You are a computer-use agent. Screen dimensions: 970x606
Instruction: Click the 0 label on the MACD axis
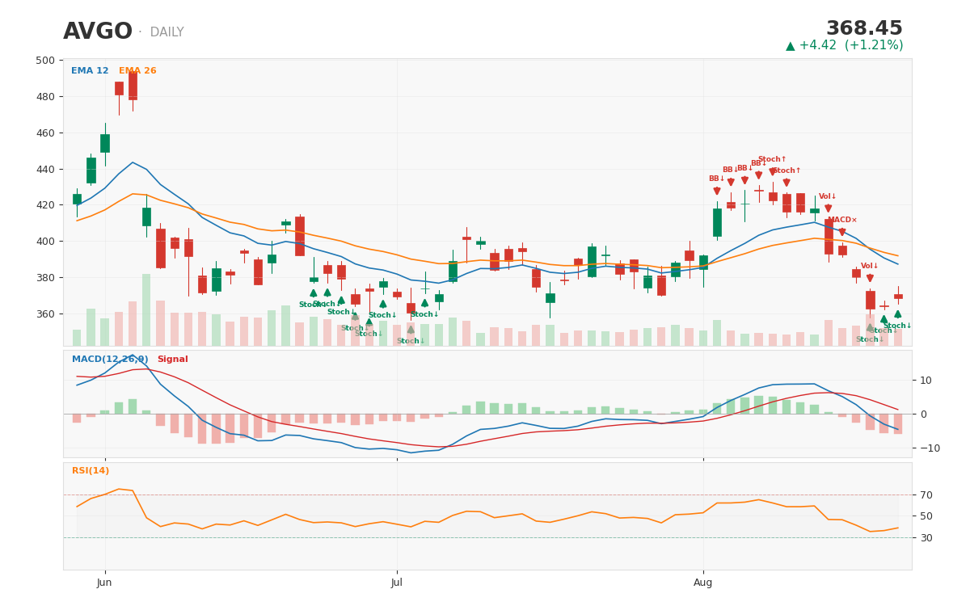coord(923,415)
